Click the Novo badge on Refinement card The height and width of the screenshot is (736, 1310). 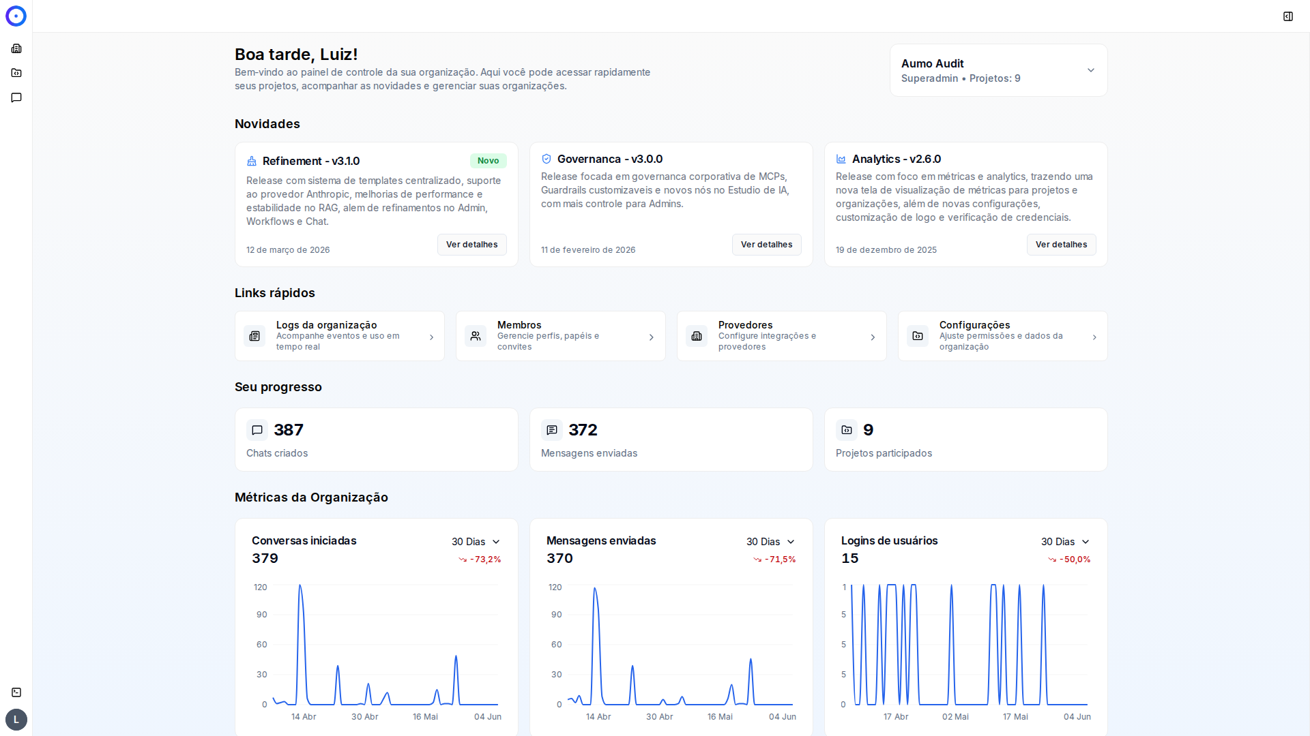pos(488,161)
